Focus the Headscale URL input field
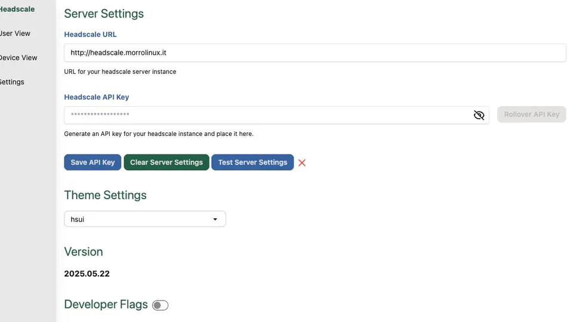This screenshot has height=322, width=573. 315,52
